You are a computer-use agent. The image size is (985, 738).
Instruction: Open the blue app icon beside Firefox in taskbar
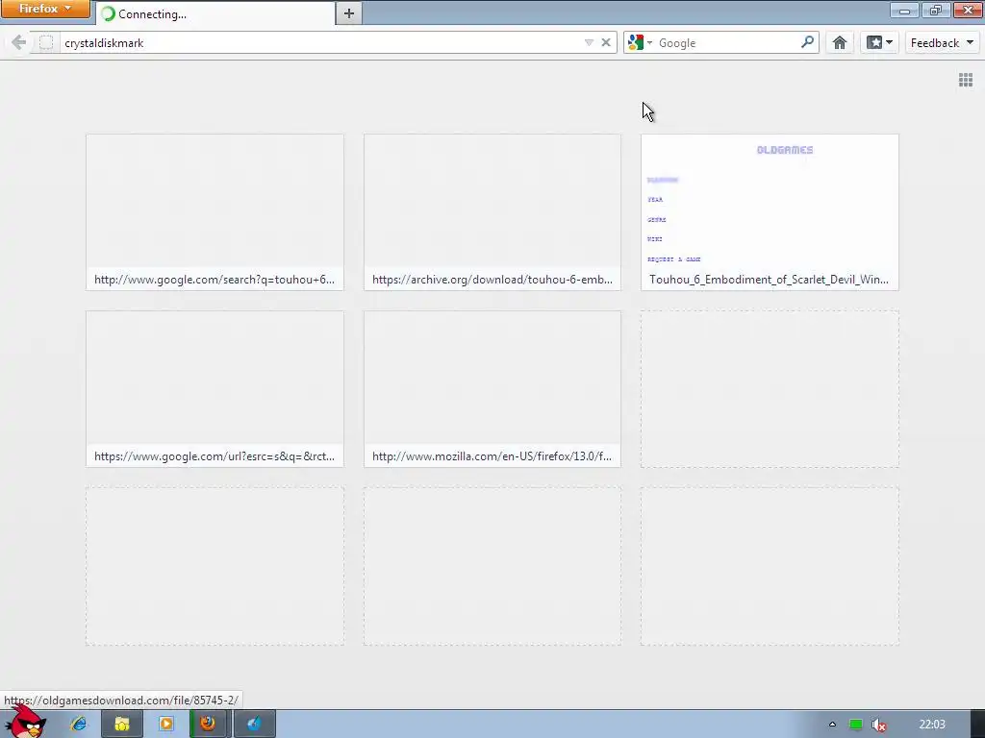(x=254, y=724)
